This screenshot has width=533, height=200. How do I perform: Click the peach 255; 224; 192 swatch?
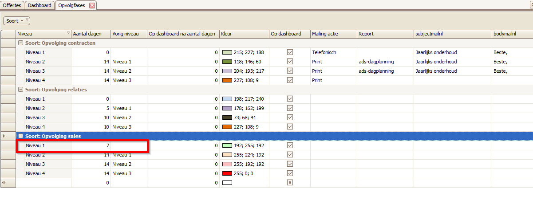227,155
